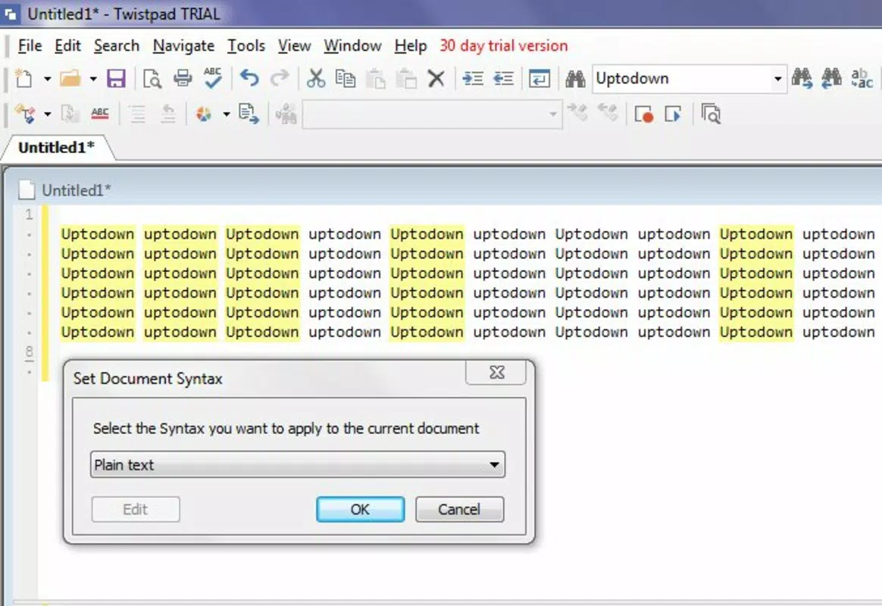Save the document with the floppy icon
The height and width of the screenshot is (606, 882).
coord(116,79)
